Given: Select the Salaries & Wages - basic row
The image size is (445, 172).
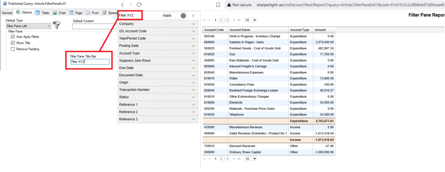Looking at the screenshot, I should tap(269, 42).
